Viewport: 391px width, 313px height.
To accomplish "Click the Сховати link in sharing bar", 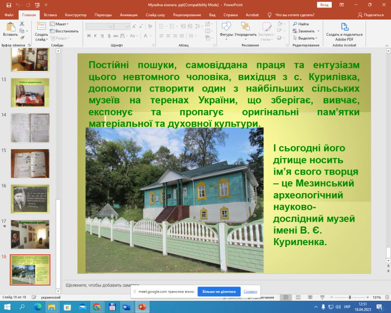I will click(250, 291).
